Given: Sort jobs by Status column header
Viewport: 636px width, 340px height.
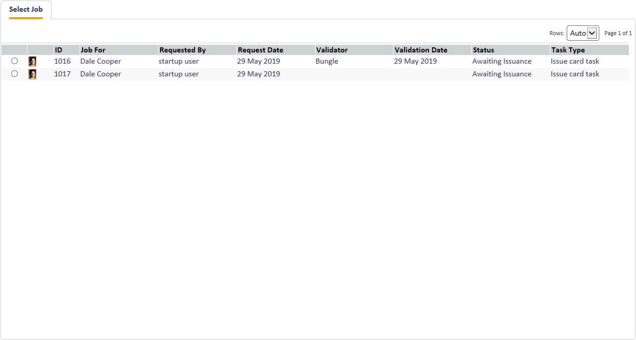Looking at the screenshot, I should (x=484, y=50).
